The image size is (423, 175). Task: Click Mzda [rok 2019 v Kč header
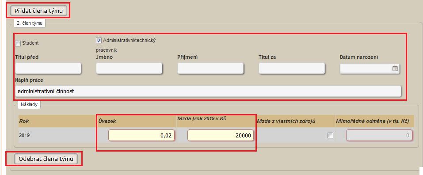click(217, 121)
